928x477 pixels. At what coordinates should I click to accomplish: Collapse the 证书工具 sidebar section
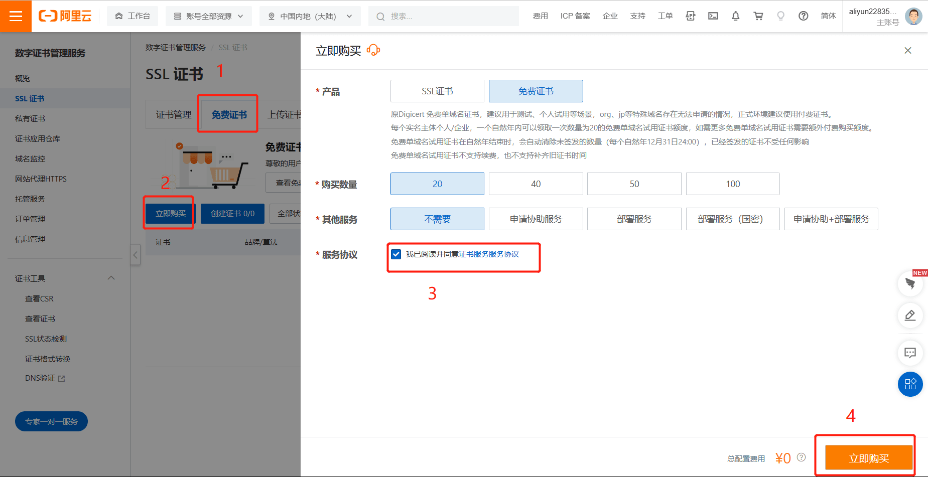click(111, 278)
